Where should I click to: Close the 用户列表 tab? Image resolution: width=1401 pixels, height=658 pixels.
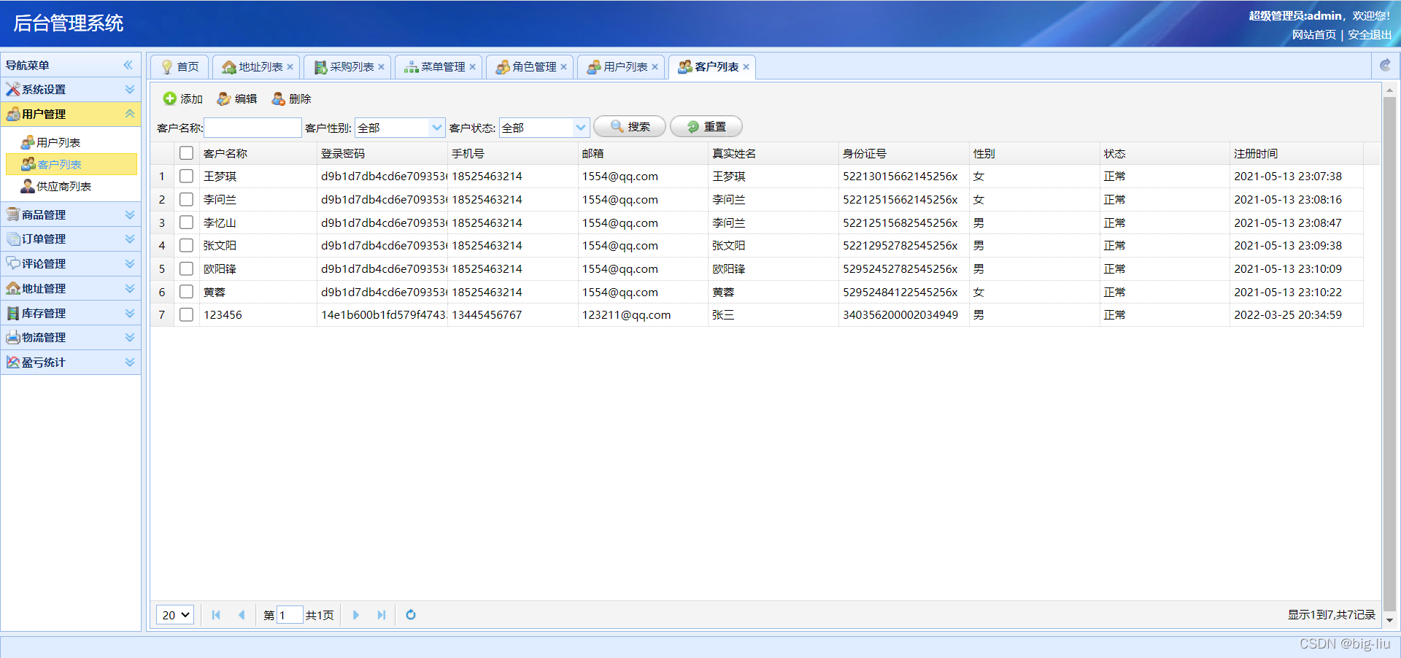(x=655, y=67)
